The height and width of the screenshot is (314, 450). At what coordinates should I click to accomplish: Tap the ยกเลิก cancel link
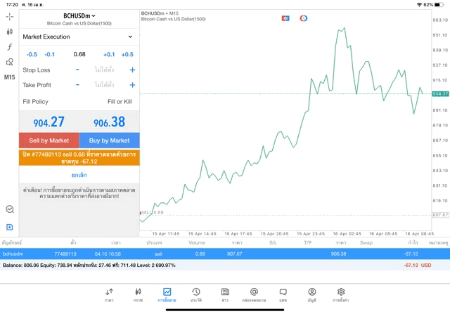point(79,175)
